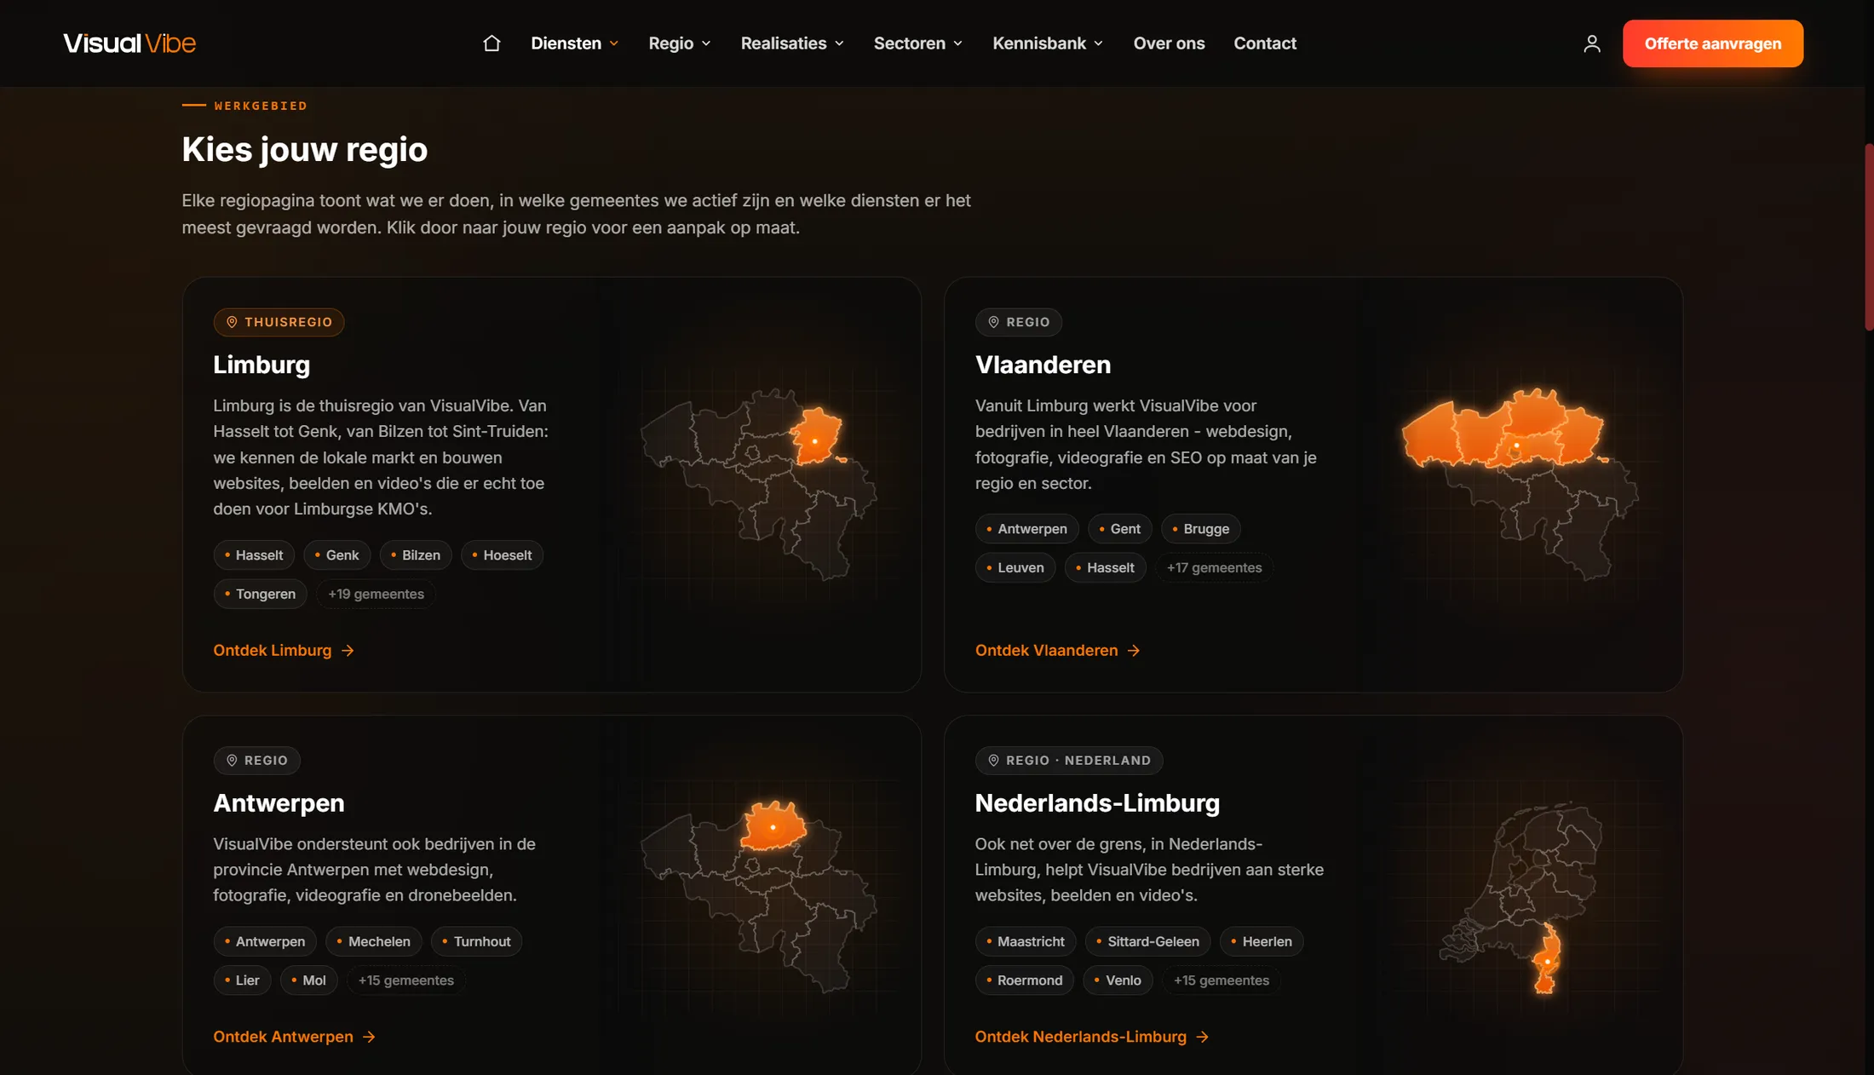Expand the Realisaties dropdown chevron
The image size is (1874, 1075).
click(x=839, y=43)
